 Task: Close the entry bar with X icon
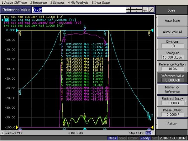coord(151,10)
